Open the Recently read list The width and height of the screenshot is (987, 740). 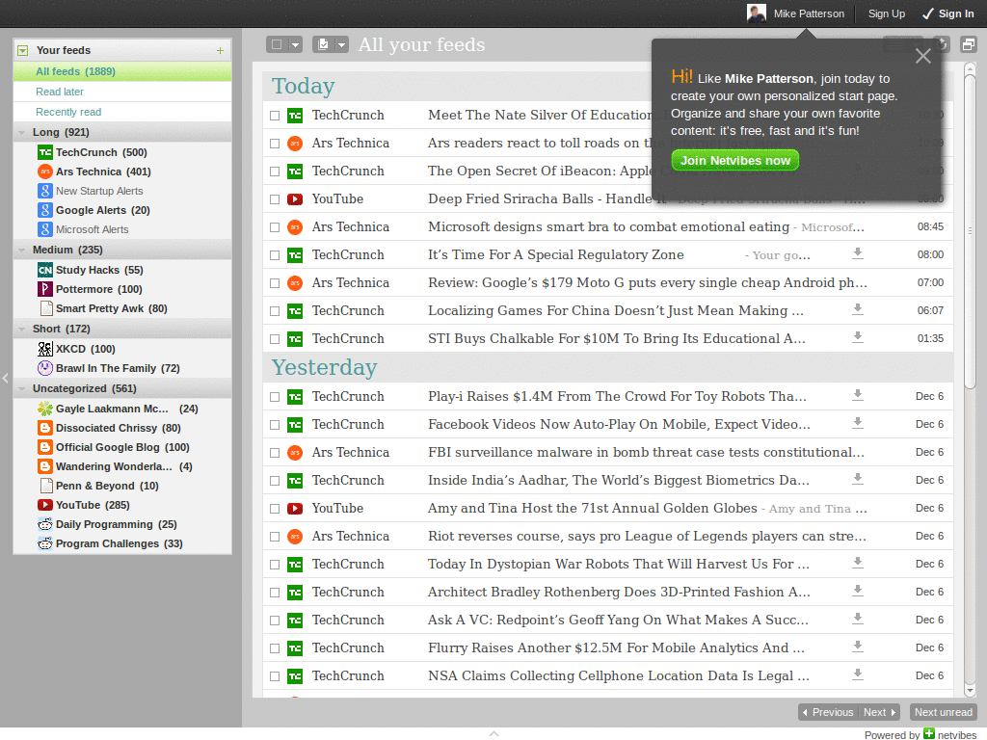point(122,112)
